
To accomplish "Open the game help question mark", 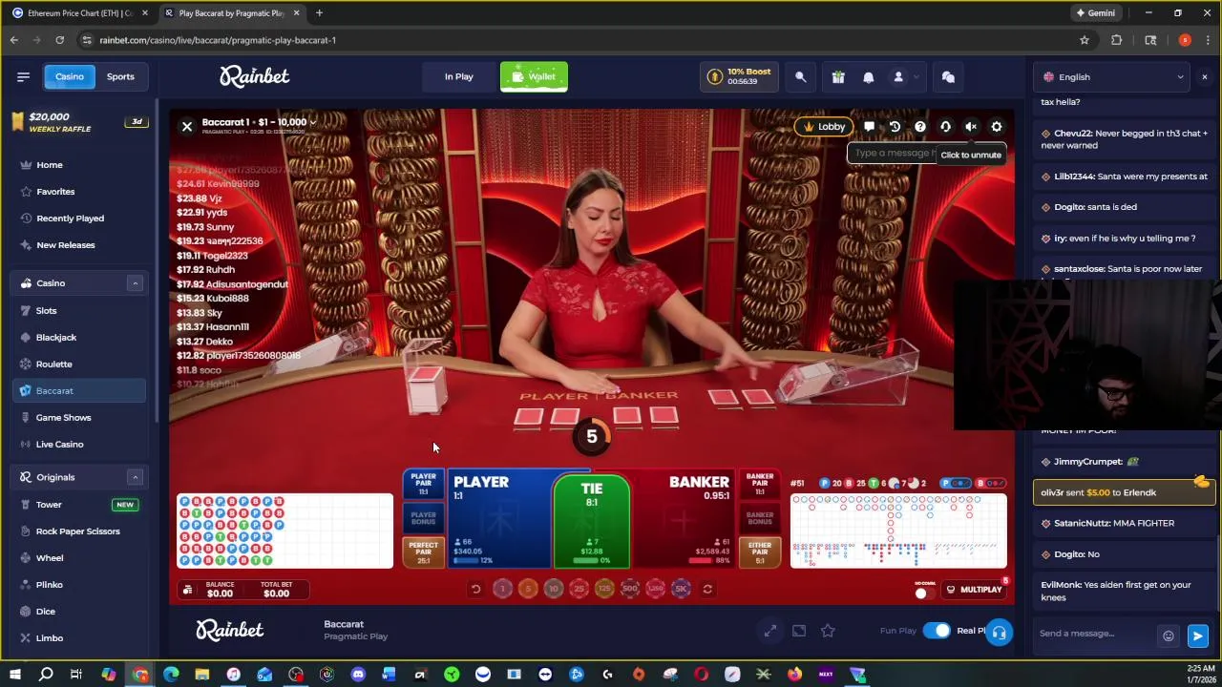I will coord(920,127).
